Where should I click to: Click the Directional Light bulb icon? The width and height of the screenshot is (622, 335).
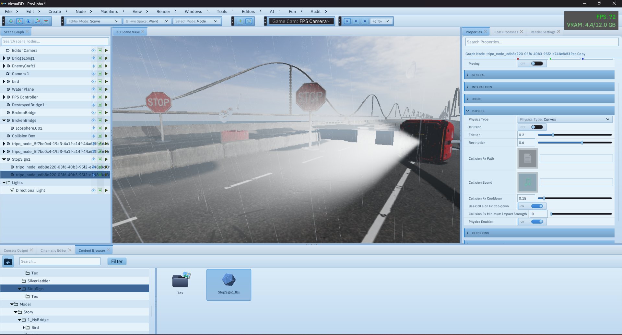[x=12, y=190]
